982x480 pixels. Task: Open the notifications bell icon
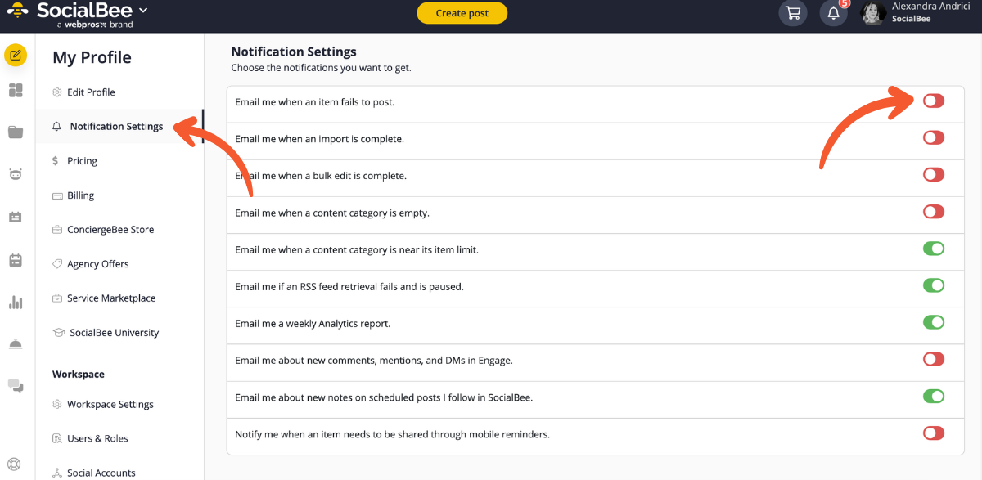click(833, 13)
